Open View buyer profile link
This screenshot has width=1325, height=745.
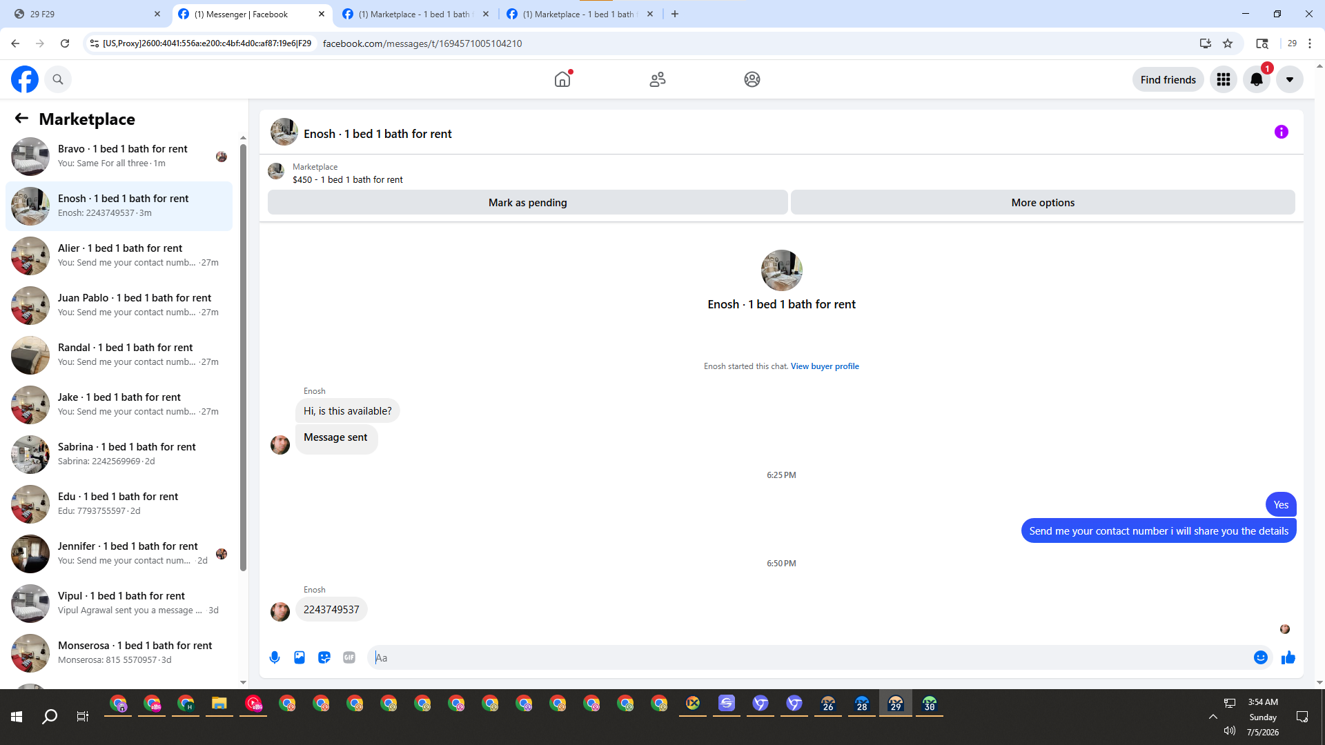tap(825, 366)
